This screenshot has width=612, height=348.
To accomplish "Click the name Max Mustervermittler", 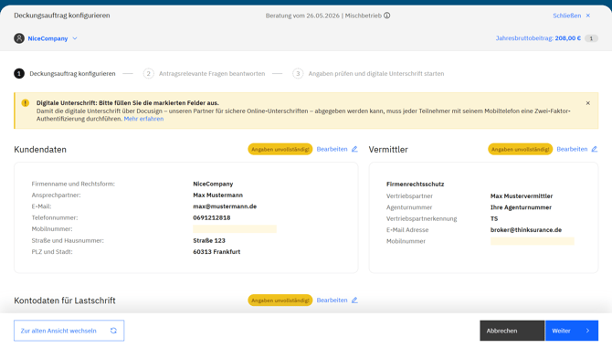I will (522, 195).
